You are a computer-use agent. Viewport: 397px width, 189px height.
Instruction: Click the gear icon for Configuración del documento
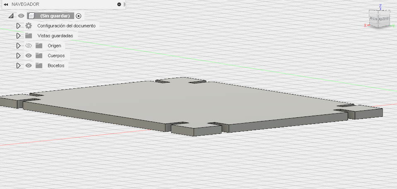(29, 26)
